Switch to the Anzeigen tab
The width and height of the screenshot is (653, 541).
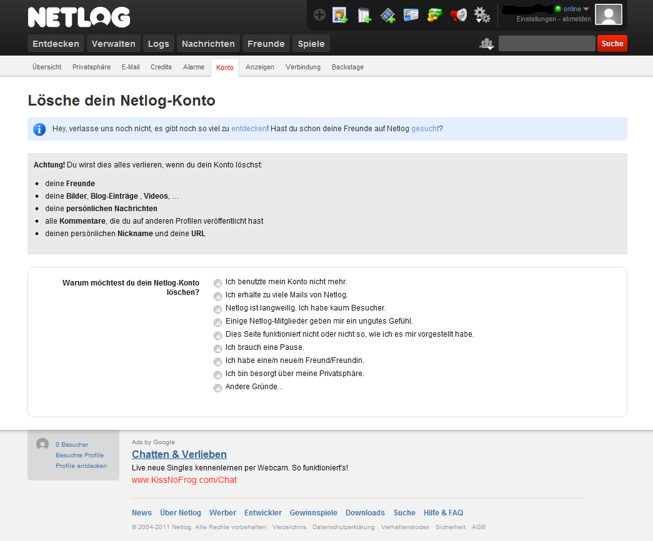coord(260,67)
